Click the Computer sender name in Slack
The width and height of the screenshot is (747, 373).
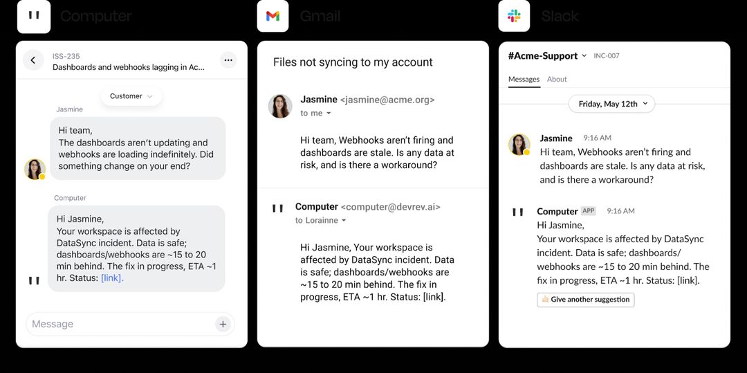[x=557, y=211]
